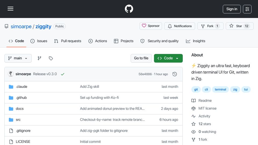Click the .claude folder icon
Viewport: 258px width, 145px height.
point(11,87)
